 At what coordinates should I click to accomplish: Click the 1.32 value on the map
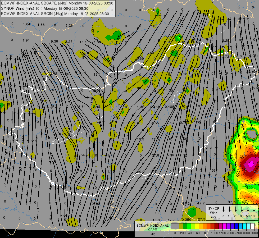(140, 107)
